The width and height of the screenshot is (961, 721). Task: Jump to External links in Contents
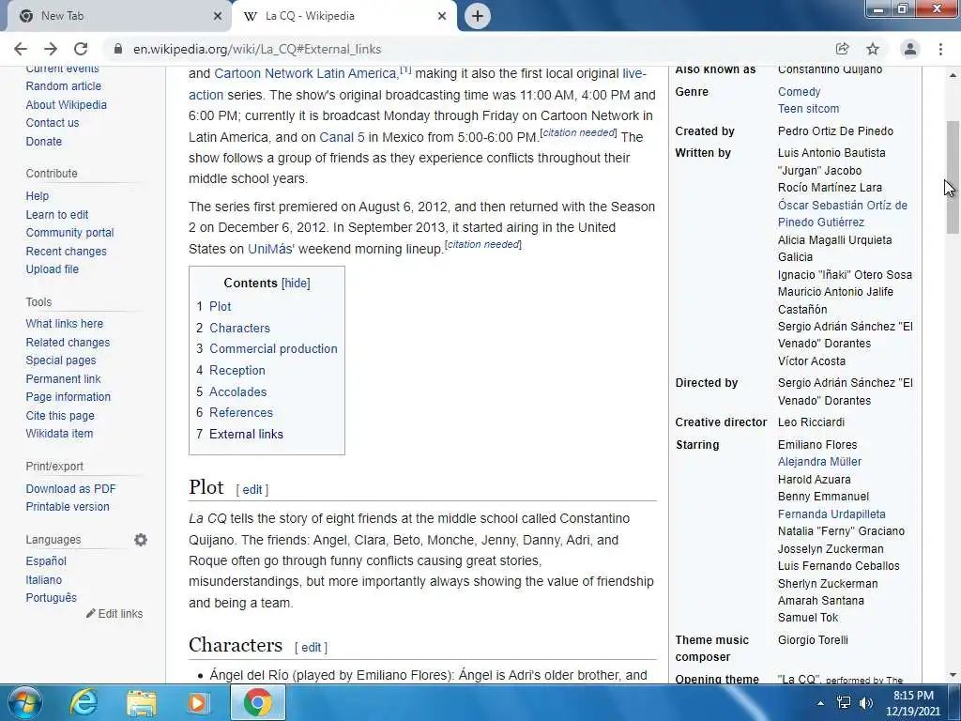pos(247,434)
